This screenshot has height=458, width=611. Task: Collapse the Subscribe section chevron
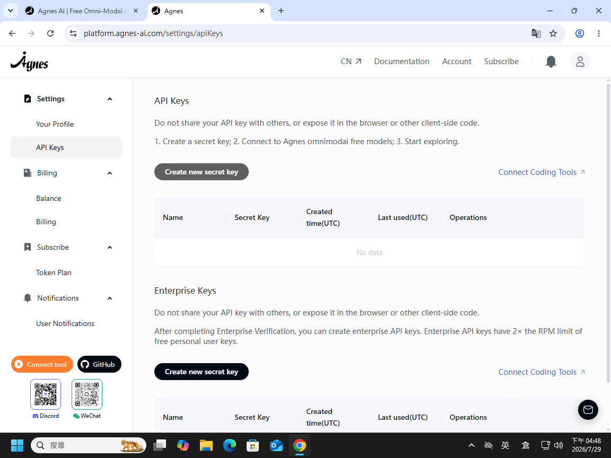click(x=110, y=248)
